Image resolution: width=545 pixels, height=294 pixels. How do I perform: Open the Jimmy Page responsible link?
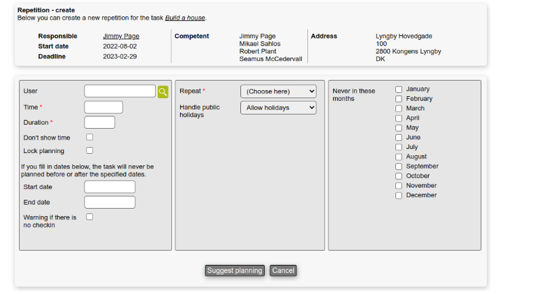click(x=121, y=36)
